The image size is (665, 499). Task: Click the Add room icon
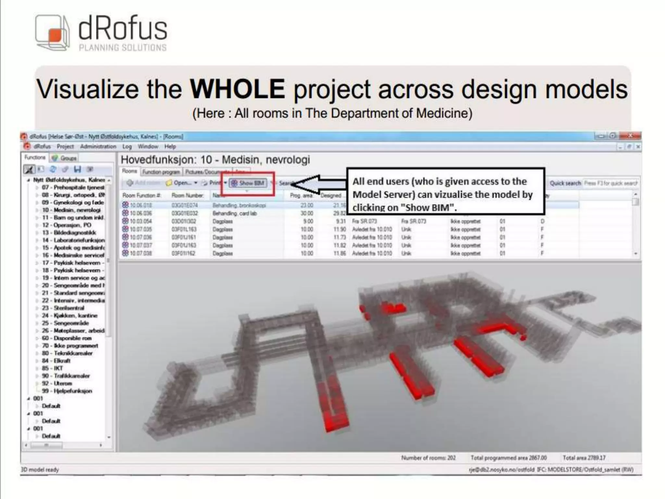(x=130, y=183)
